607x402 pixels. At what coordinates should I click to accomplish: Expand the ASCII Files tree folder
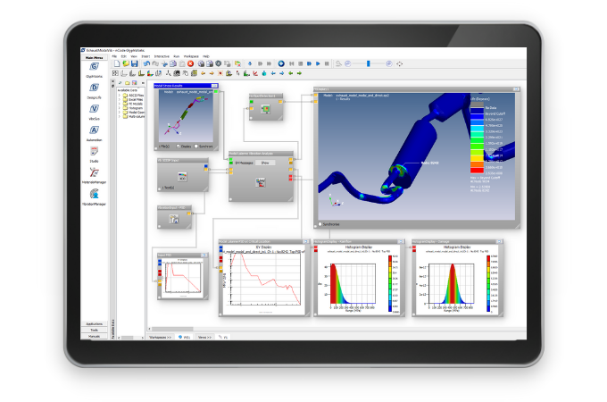tap(120, 95)
